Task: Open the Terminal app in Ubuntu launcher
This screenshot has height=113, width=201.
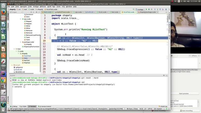Action: (x=3, y=43)
